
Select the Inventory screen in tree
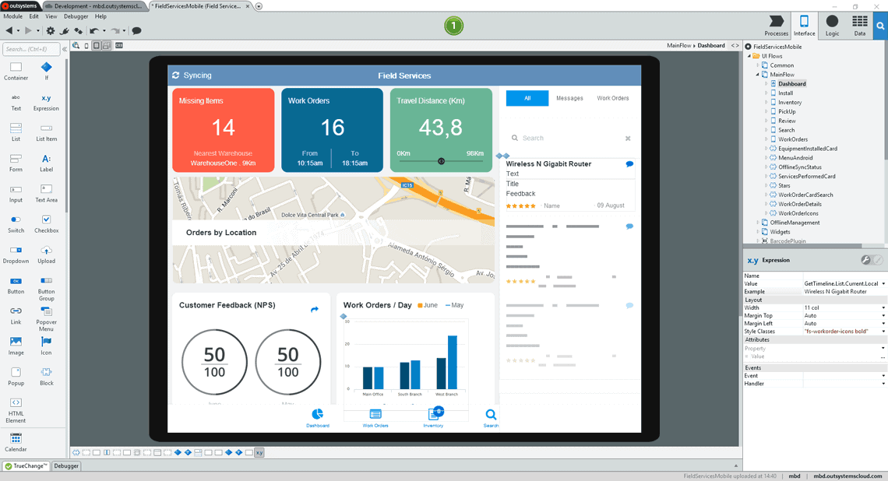[x=789, y=103]
